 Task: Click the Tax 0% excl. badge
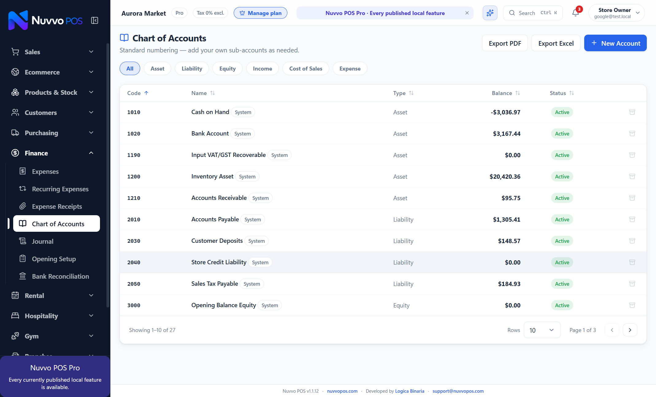coord(210,13)
